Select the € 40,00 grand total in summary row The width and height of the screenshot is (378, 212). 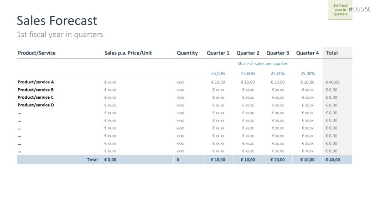pyautogui.click(x=333, y=160)
